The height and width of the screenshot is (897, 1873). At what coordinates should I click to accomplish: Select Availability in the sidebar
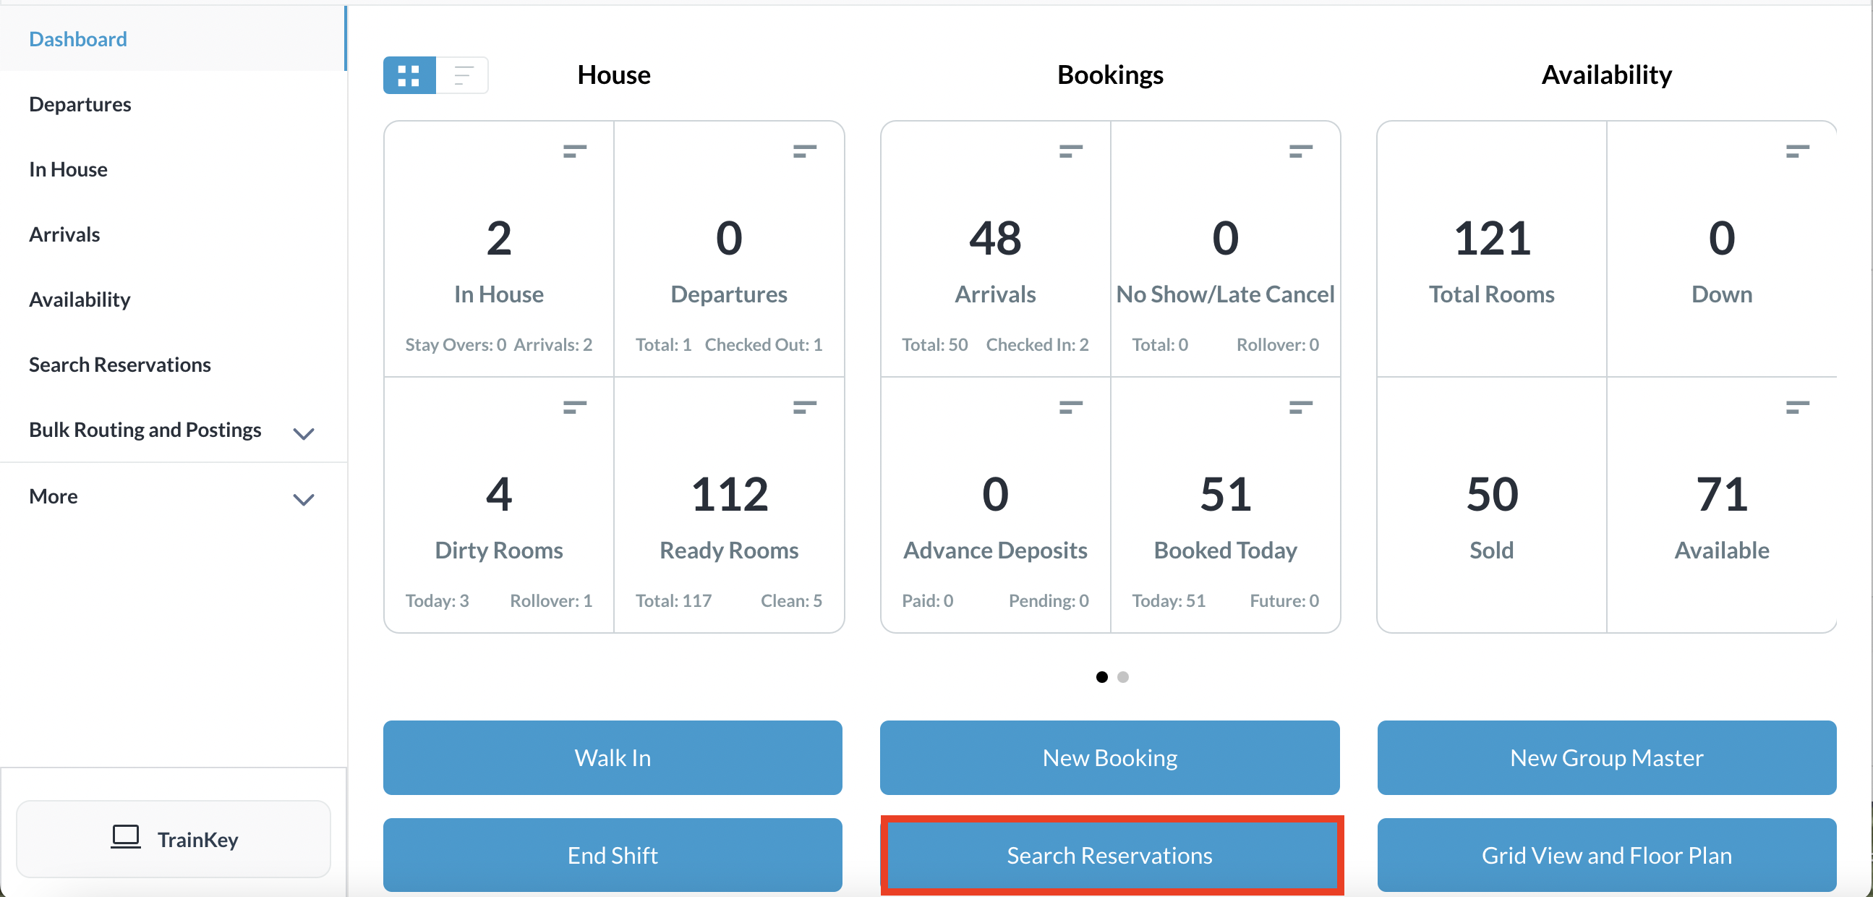(x=80, y=299)
